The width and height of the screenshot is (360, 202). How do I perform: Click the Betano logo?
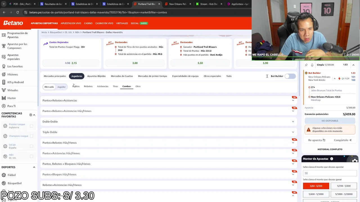click(13, 23)
